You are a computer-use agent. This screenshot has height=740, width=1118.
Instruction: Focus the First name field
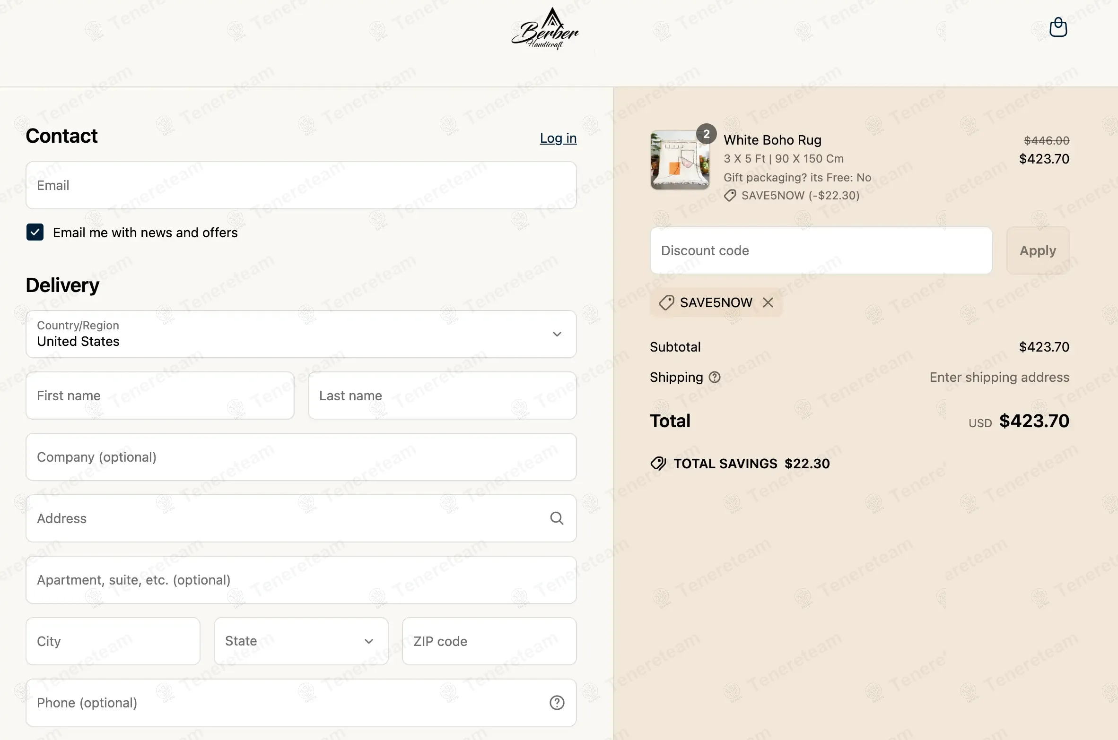[160, 396]
